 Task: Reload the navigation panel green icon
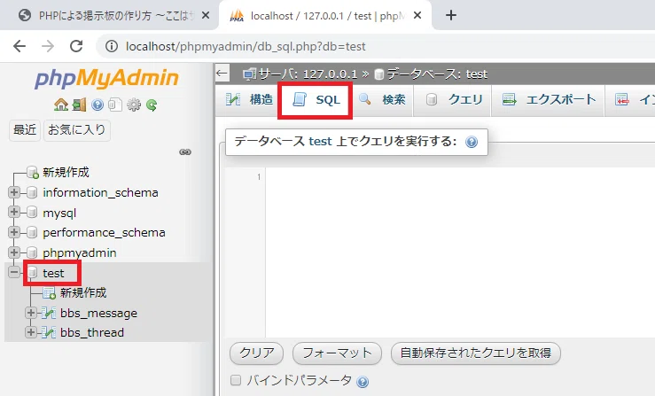tap(152, 105)
